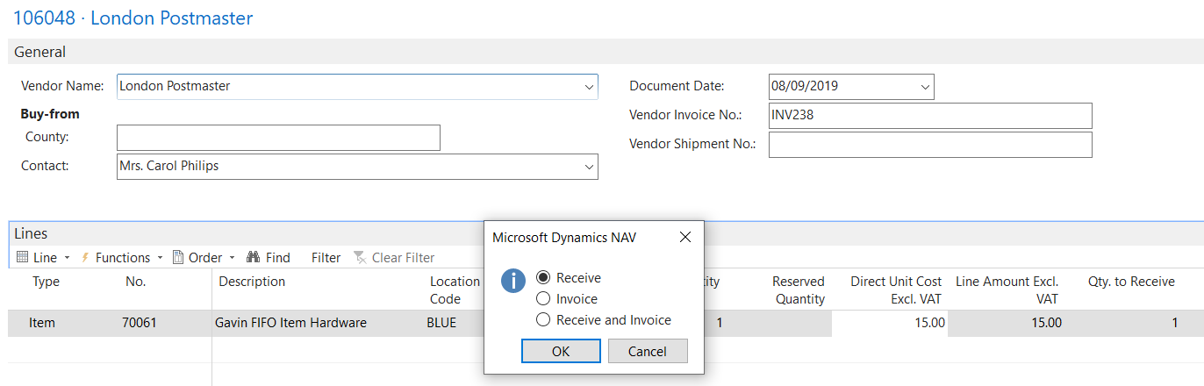Open the Contact dropdown list
Viewport: 1204px width, 386px height.
point(588,167)
